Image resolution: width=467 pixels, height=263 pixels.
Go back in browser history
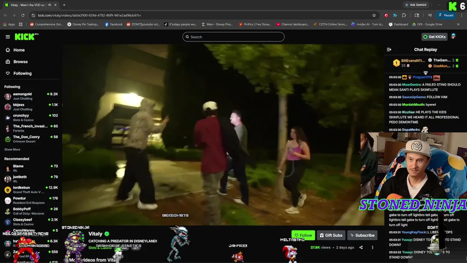(5, 15)
